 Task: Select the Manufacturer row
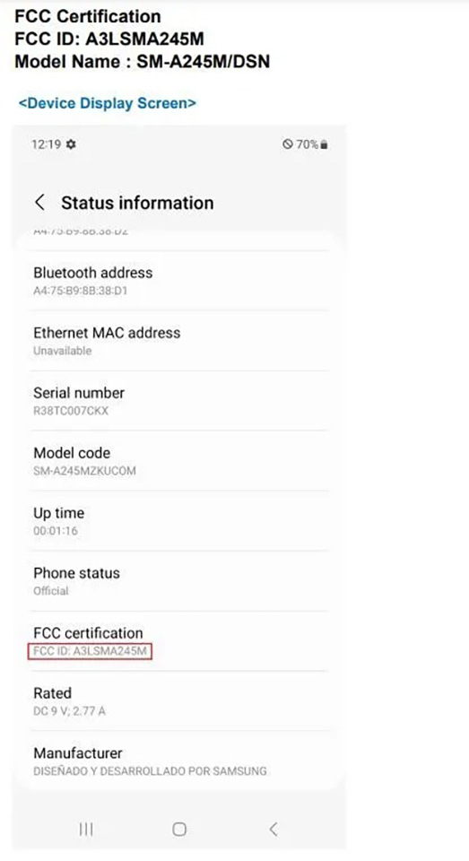[179, 761]
